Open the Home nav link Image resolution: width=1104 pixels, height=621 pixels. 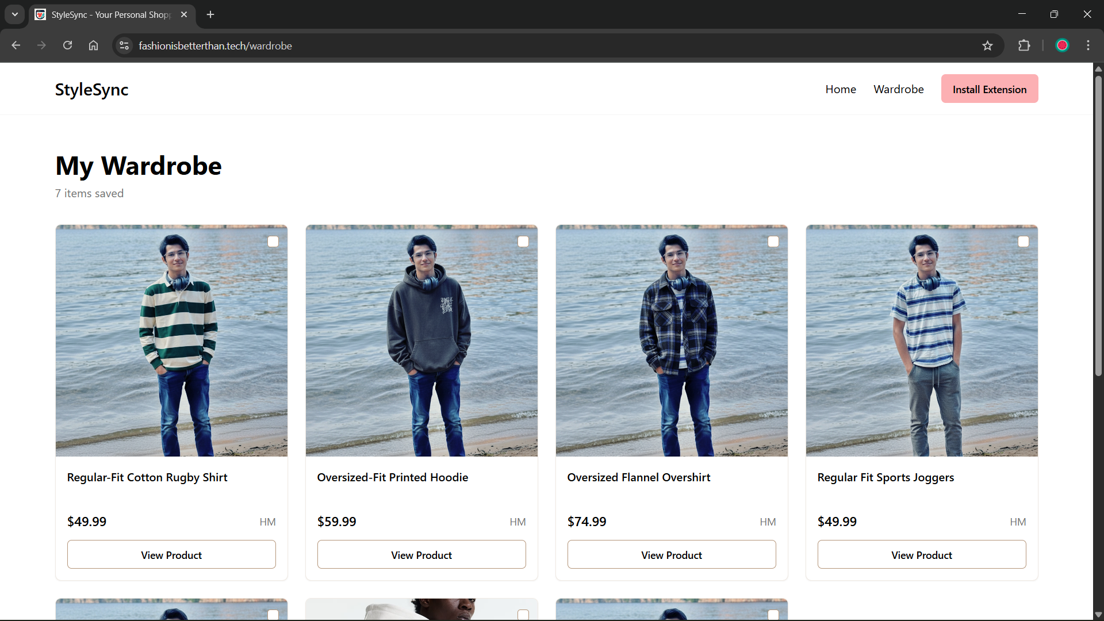[841, 89]
